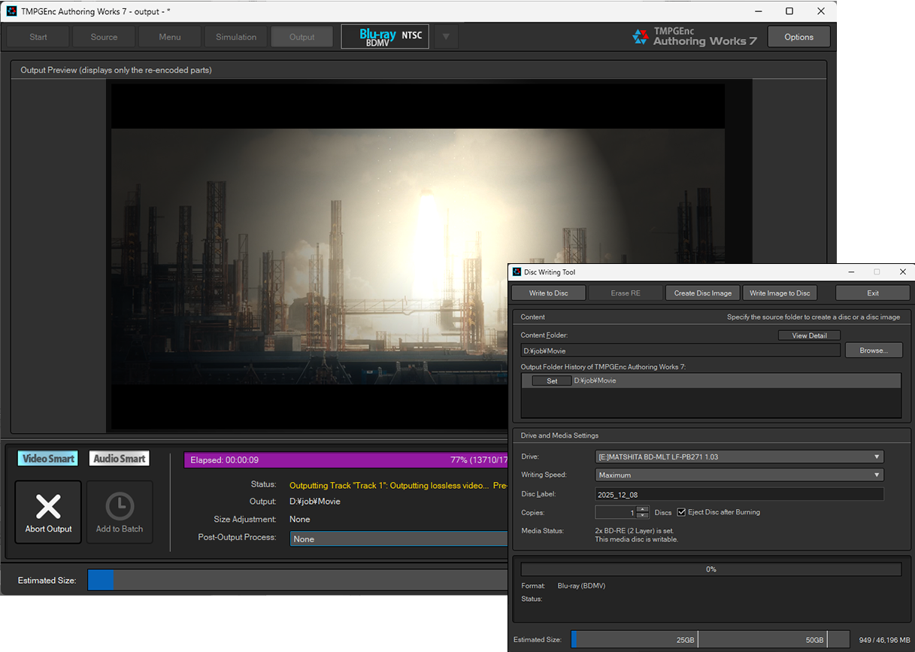
Task: Open the Writing Speed dropdown
Action: [x=739, y=475]
